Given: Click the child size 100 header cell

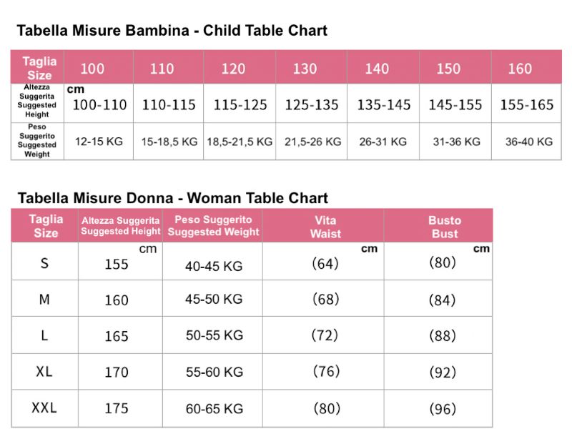Looking at the screenshot, I should point(92,69).
